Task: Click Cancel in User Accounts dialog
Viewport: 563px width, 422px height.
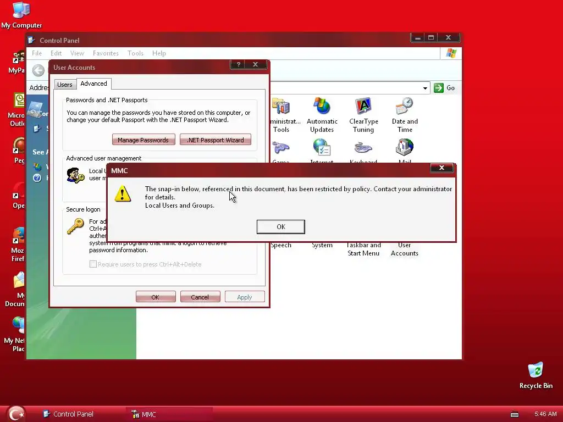Action: pyautogui.click(x=200, y=297)
